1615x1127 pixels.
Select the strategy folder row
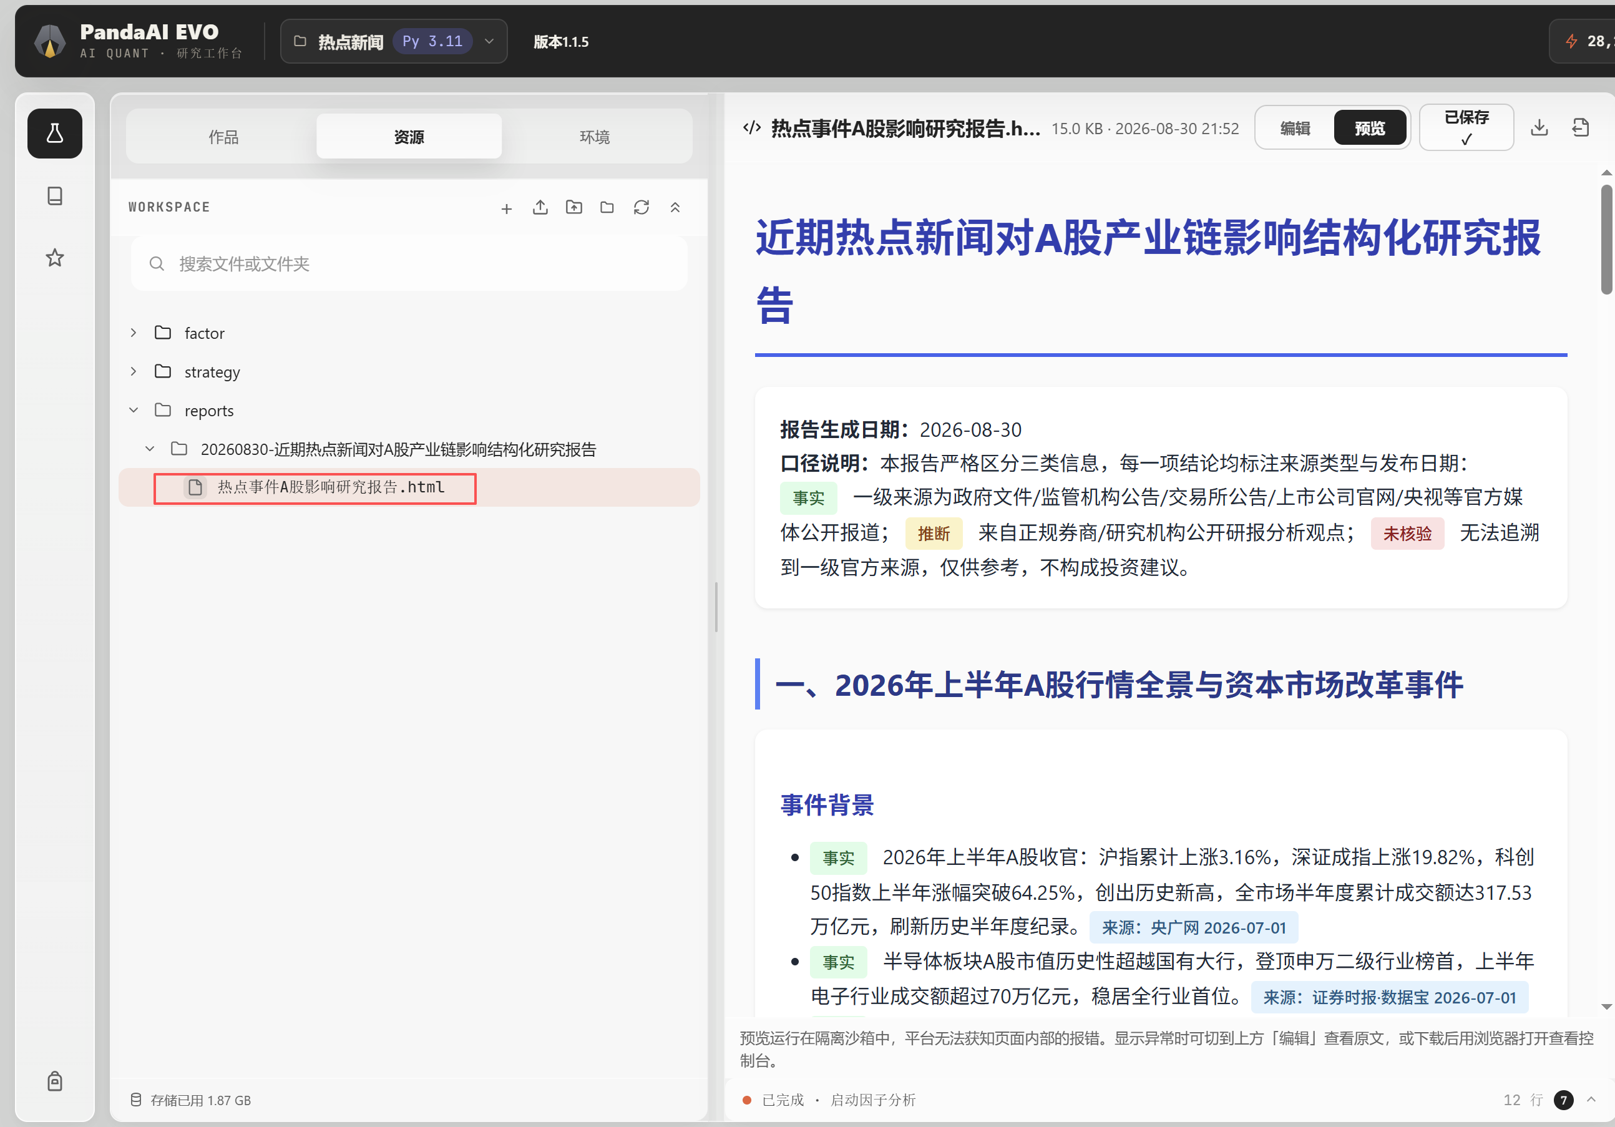(409, 371)
